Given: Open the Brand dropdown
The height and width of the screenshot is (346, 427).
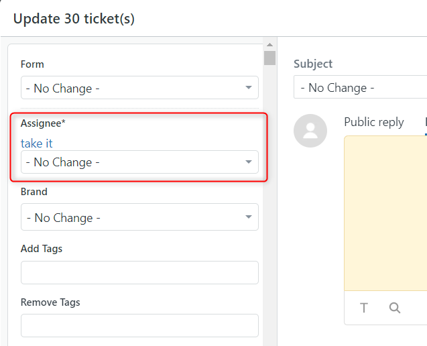Looking at the screenshot, I should (139, 218).
